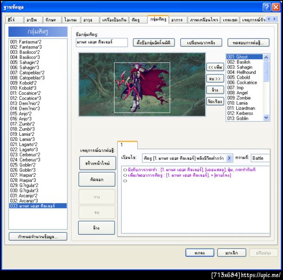Select enemy 004: Hellhound
The width and height of the screenshot is (283, 280).
244,72
